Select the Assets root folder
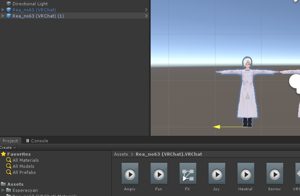Image resolution: width=300 pixels, height=196 pixels. [15, 184]
